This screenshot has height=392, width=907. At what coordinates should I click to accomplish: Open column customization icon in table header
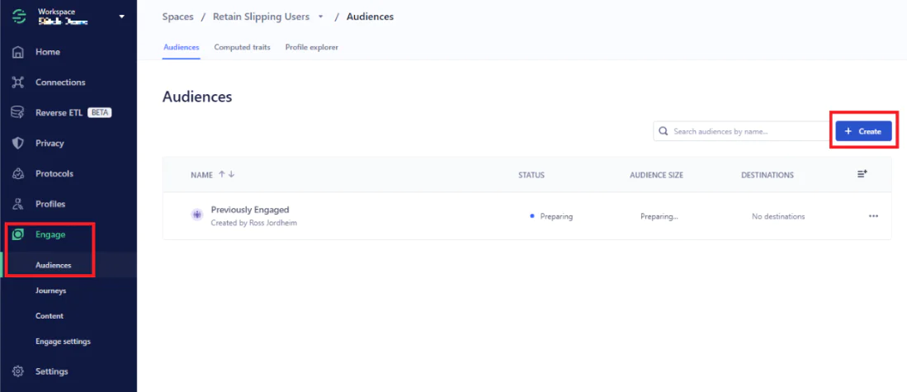(862, 174)
